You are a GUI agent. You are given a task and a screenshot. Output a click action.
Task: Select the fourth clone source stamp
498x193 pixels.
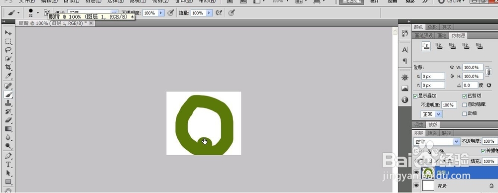coord(466,46)
